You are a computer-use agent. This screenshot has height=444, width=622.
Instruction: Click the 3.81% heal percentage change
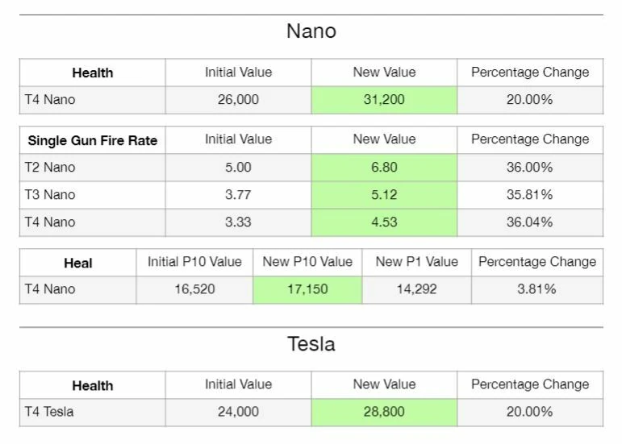tap(536, 289)
